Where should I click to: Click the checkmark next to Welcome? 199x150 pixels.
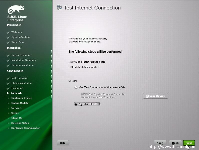[x=8, y=32]
